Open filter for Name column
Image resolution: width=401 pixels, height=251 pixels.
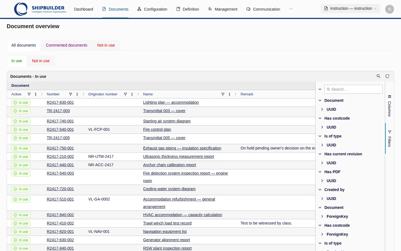223,94
